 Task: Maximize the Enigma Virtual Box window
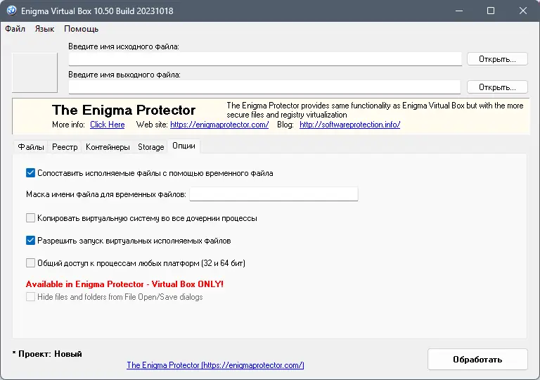(491, 11)
